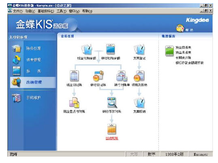This screenshot has height=163, width=218.
Task: Click the 银行对账单 icon
Action: [122, 76]
